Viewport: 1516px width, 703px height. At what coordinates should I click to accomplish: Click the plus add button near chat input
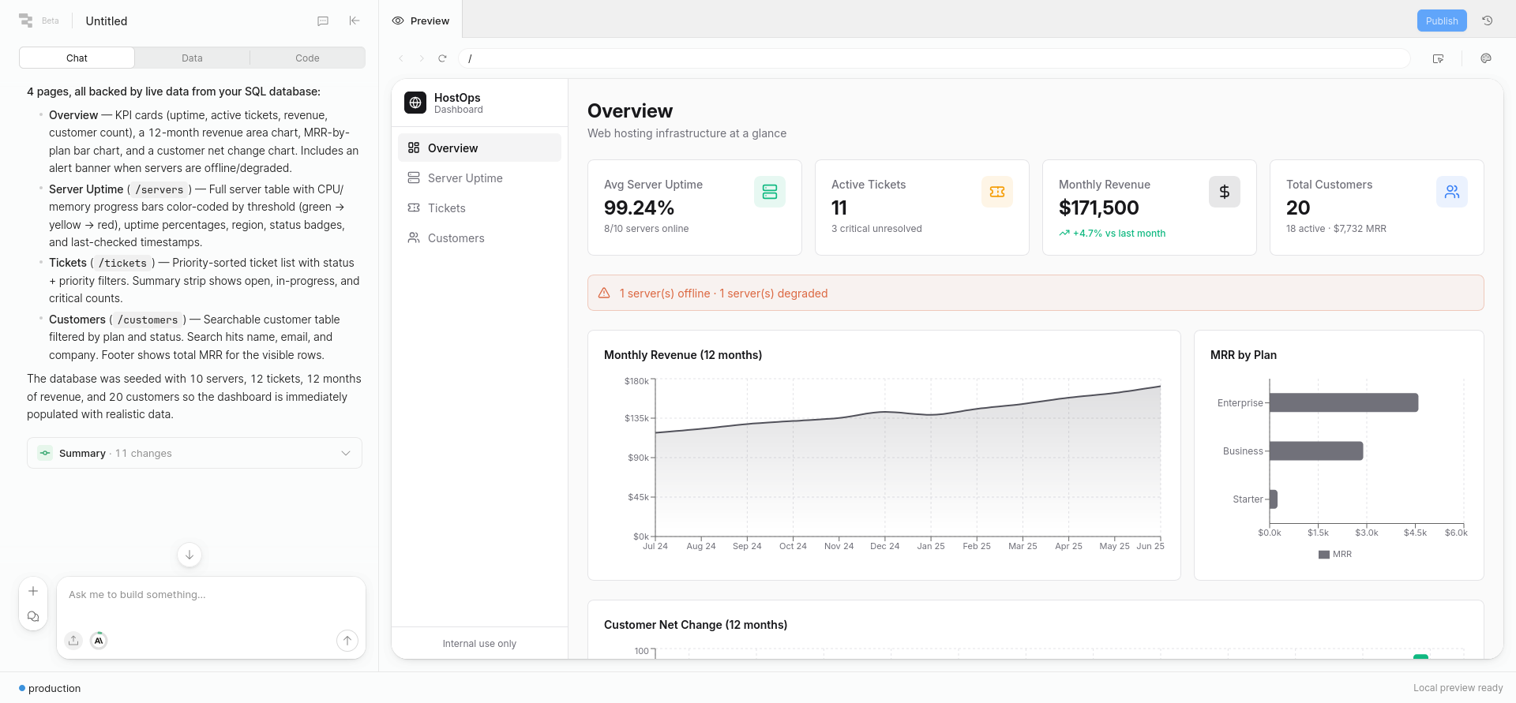point(33,591)
